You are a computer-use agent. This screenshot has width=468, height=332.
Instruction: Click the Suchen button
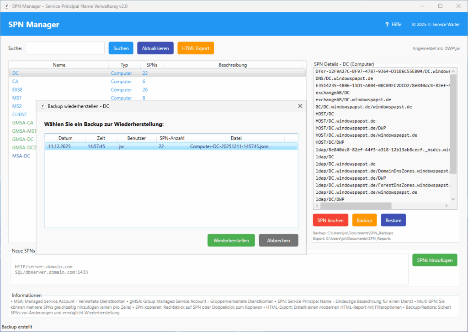(x=121, y=48)
